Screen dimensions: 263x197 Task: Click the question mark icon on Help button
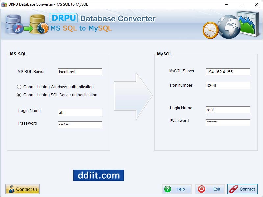(x=168, y=189)
